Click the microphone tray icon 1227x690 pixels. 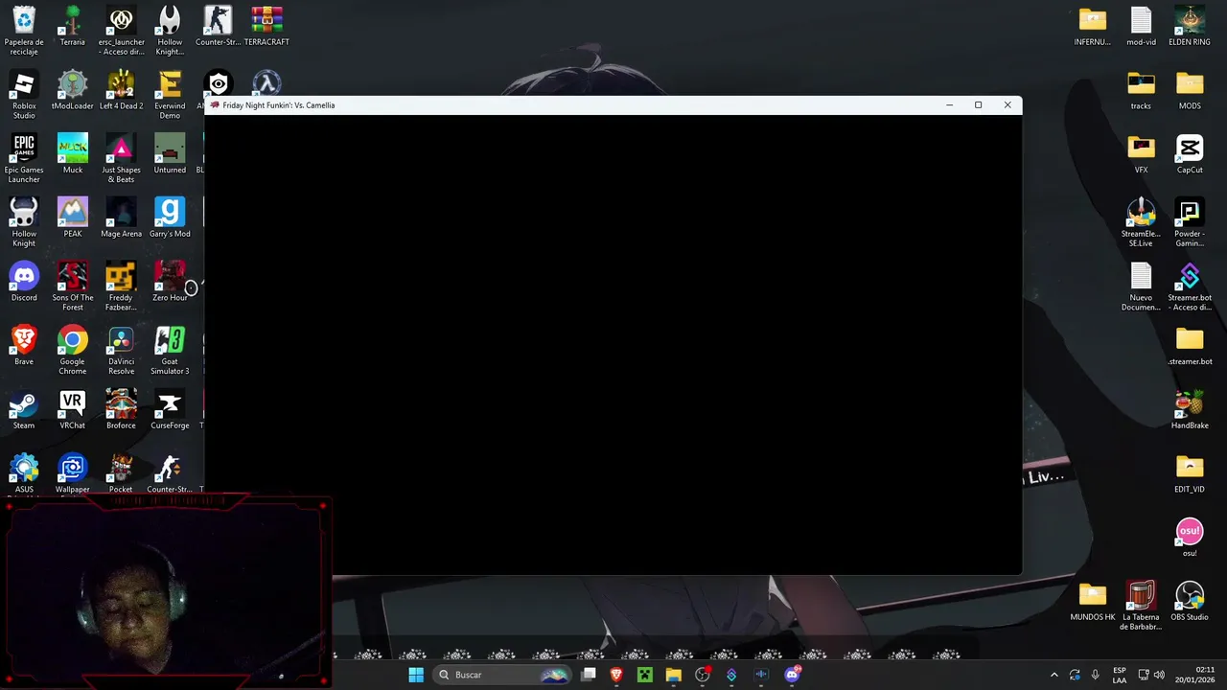coord(1096,675)
